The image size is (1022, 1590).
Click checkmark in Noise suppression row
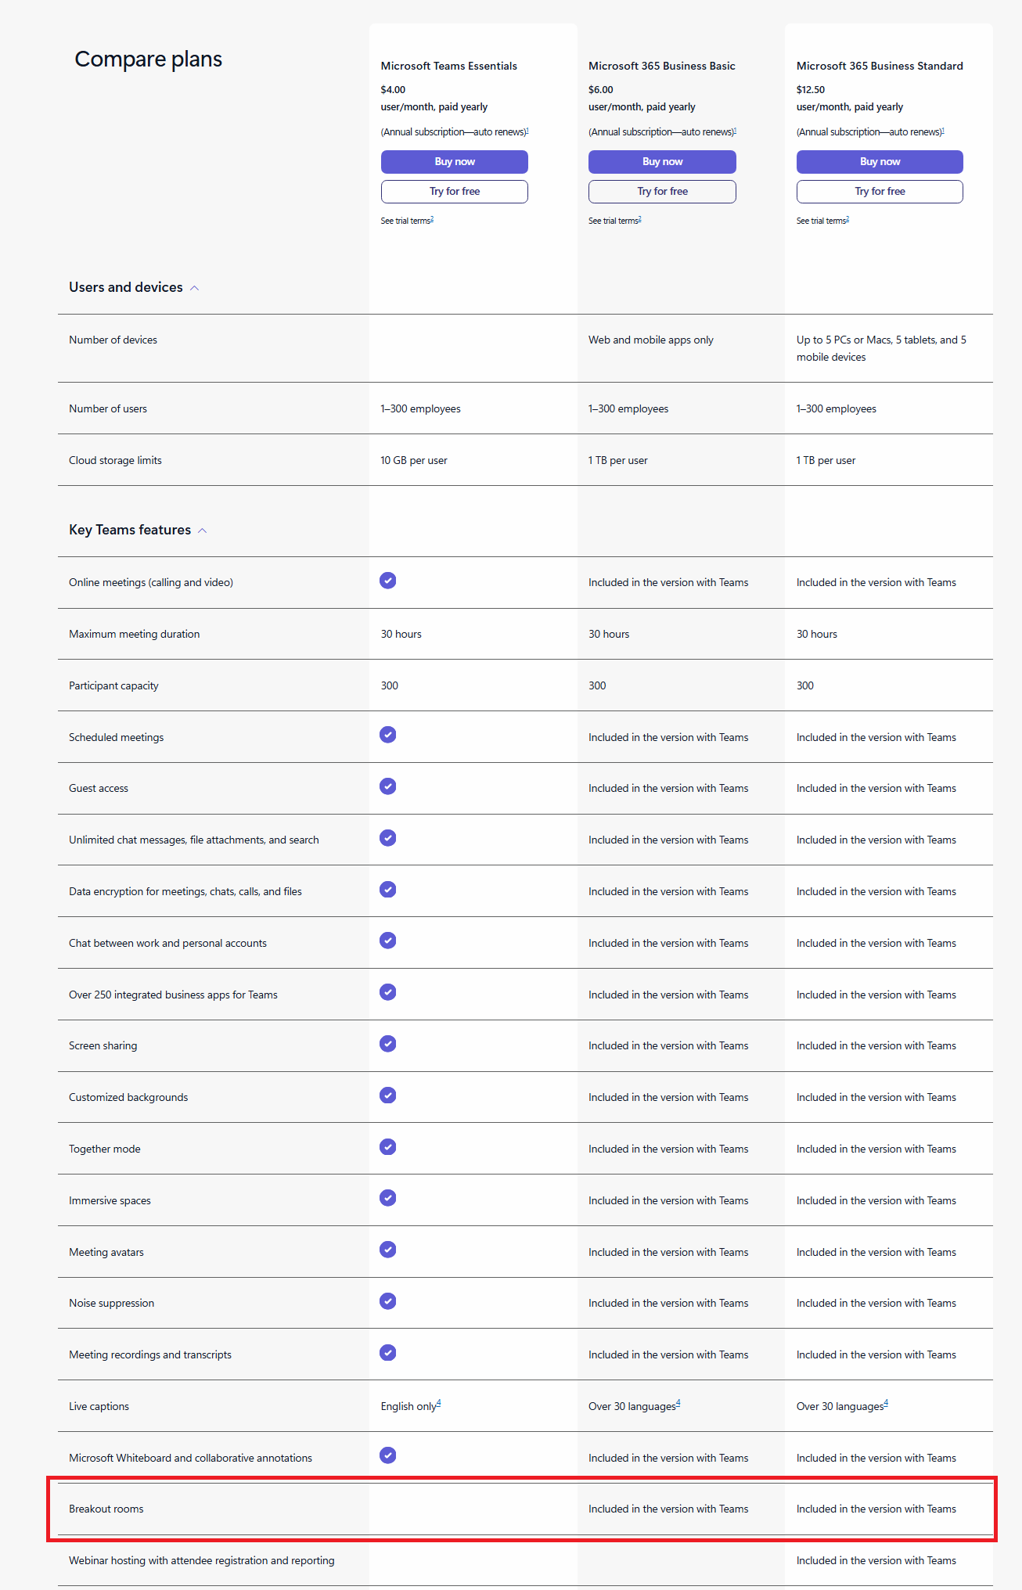tap(387, 1301)
